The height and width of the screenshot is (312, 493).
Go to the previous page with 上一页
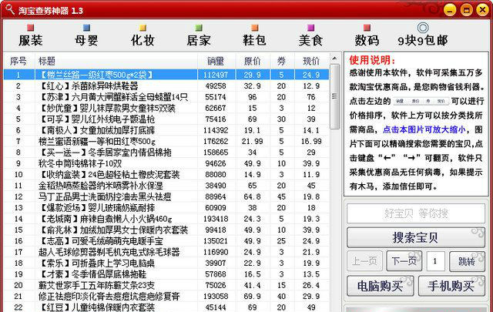(364, 261)
